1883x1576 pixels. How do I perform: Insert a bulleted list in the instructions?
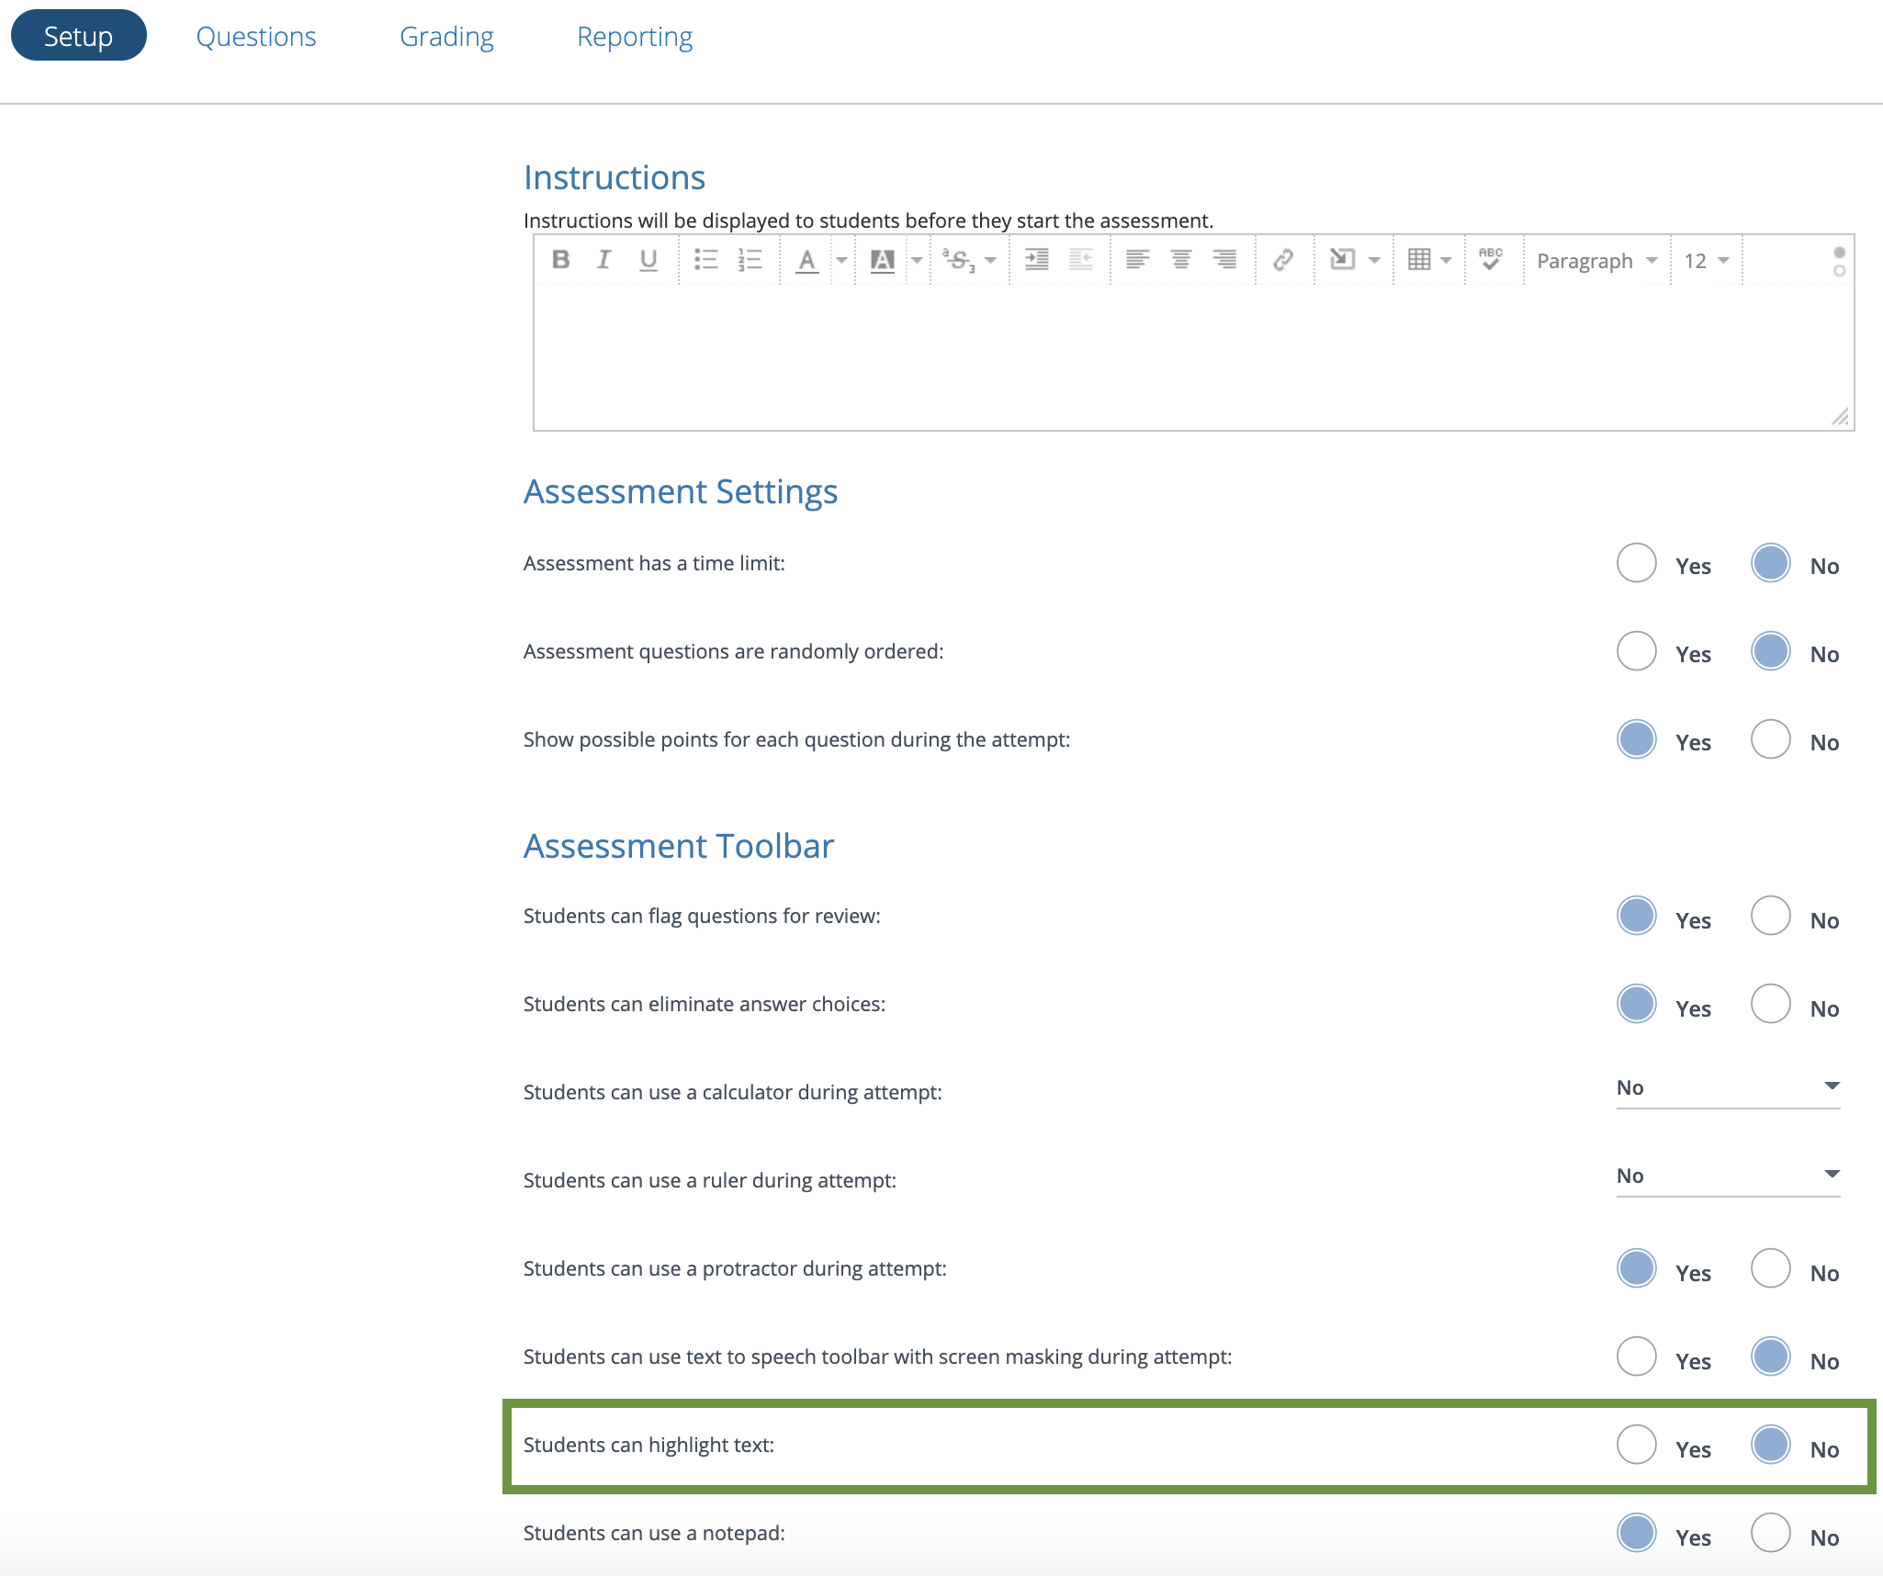[707, 260]
